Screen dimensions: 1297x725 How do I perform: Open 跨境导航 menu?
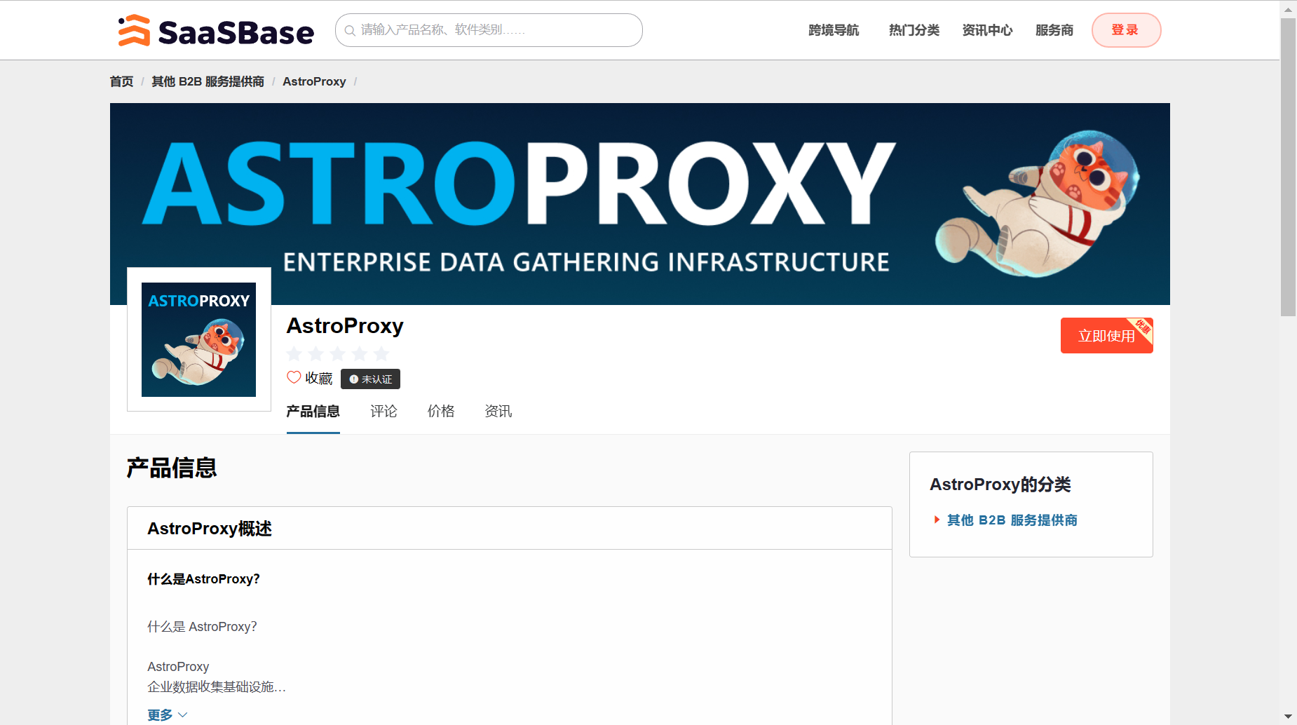[x=834, y=30]
